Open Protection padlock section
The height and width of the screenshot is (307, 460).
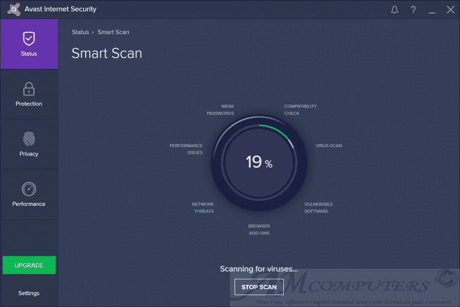(29, 94)
